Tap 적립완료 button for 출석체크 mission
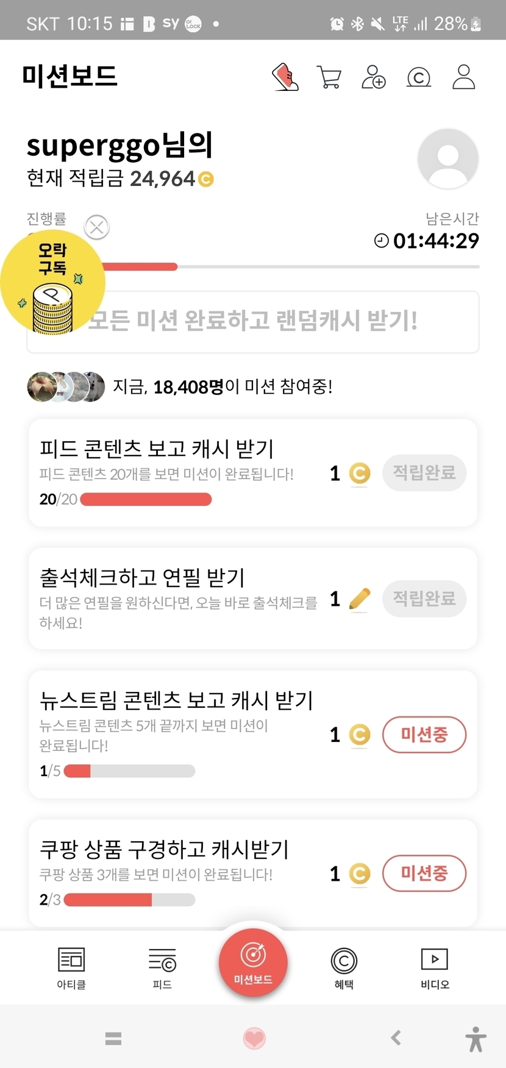 point(424,599)
